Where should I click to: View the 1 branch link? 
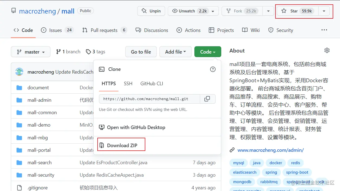tap(68, 52)
